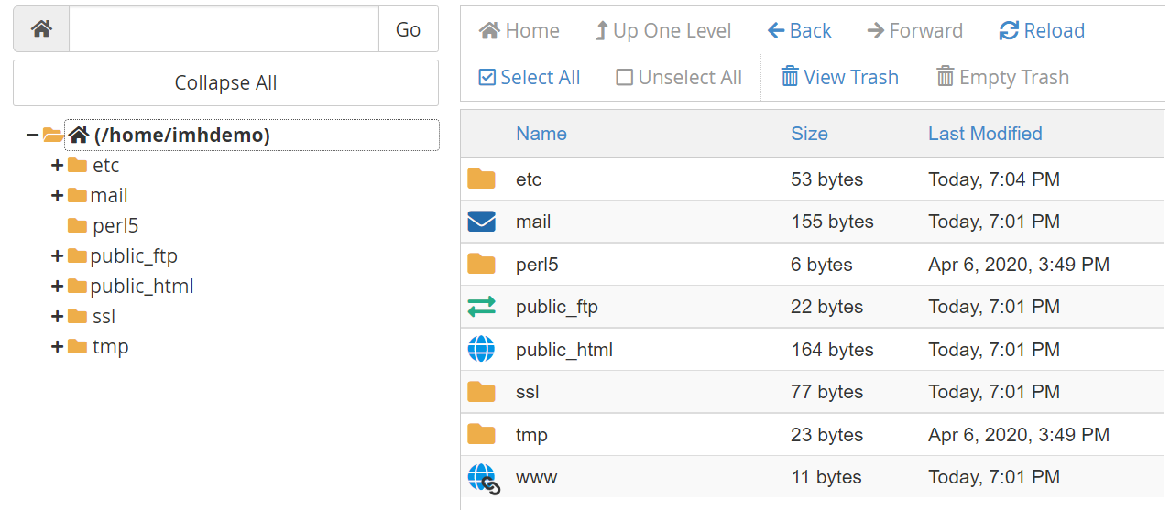Click the perl5 folder icon in file list

tap(481, 265)
